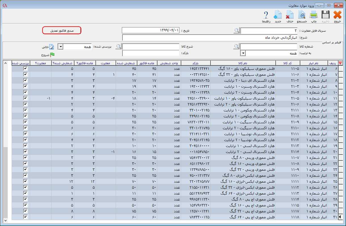Click magnifier next to سریال فایل مغایرت field
The width and height of the screenshot is (346, 226).
click(x=237, y=31)
